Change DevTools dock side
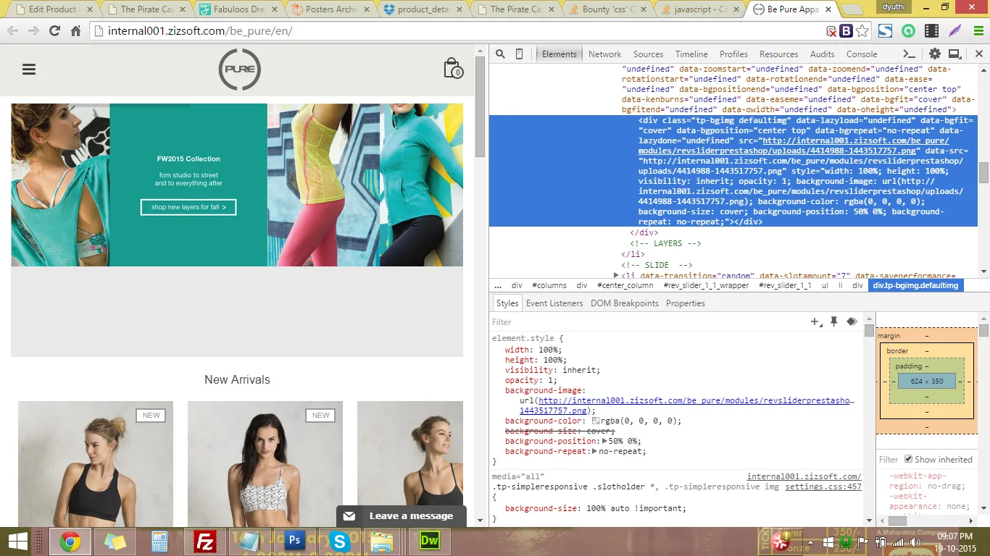The image size is (990, 556). click(954, 54)
